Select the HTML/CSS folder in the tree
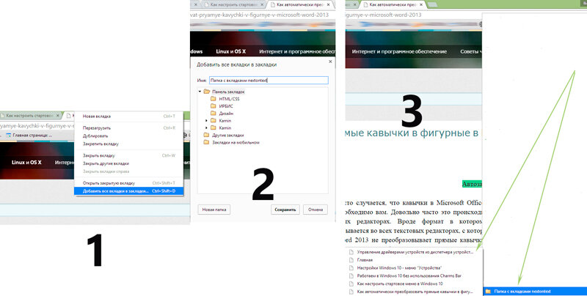Viewport: 587px width, 296px height. click(x=229, y=99)
